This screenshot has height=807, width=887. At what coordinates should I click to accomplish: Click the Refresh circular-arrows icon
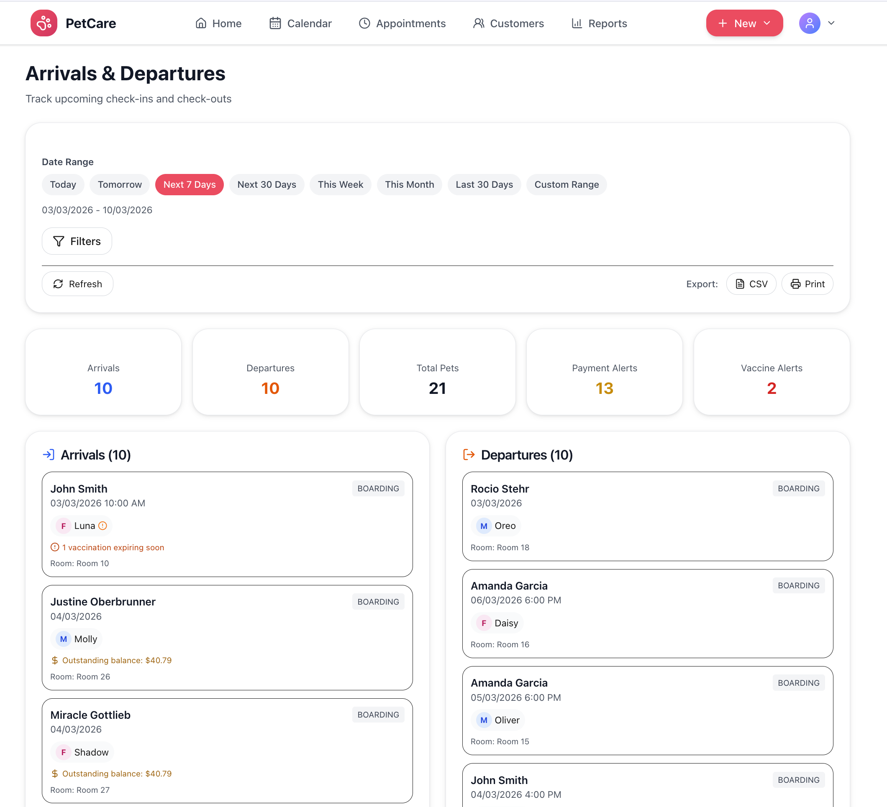tap(59, 283)
